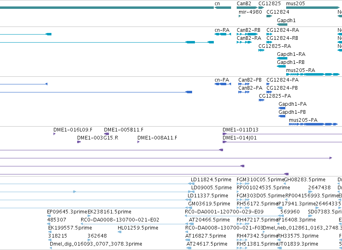Viewport: 342px width, 250px height.
Task: Click the cn-PA protein label
Action: tap(222, 80)
